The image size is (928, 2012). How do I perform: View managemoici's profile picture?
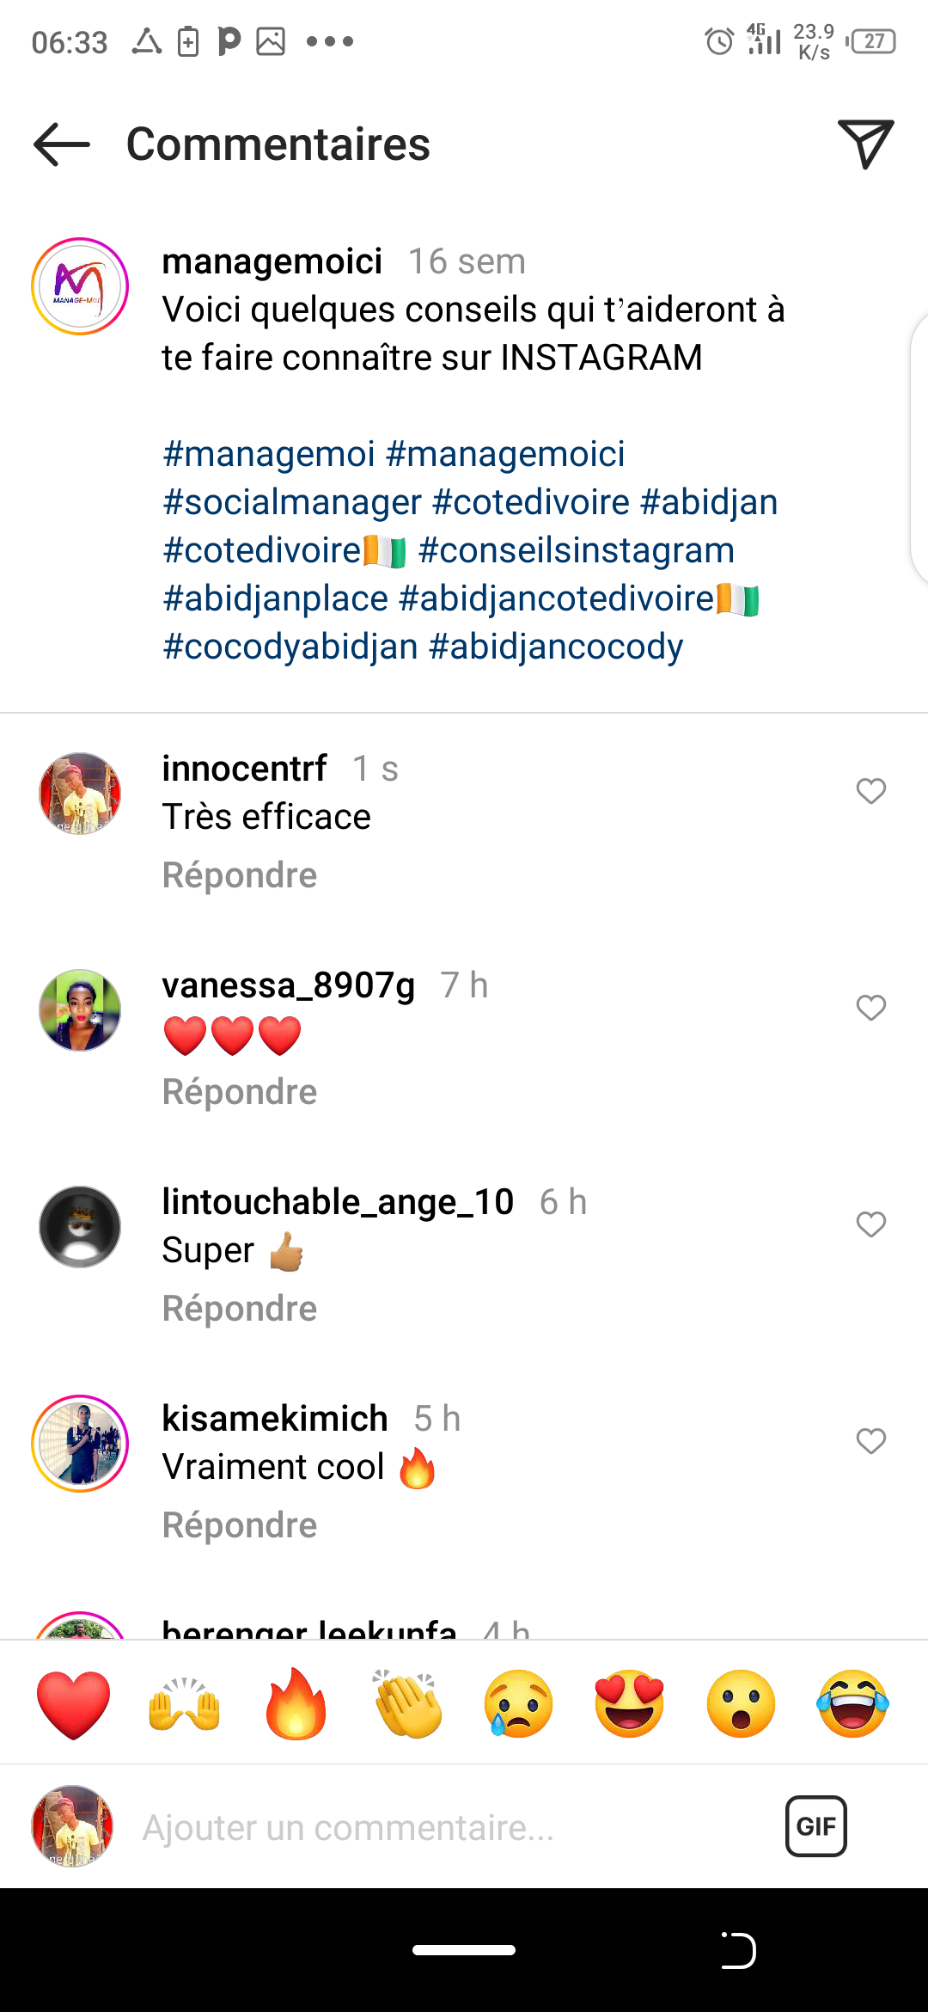[80, 286]
